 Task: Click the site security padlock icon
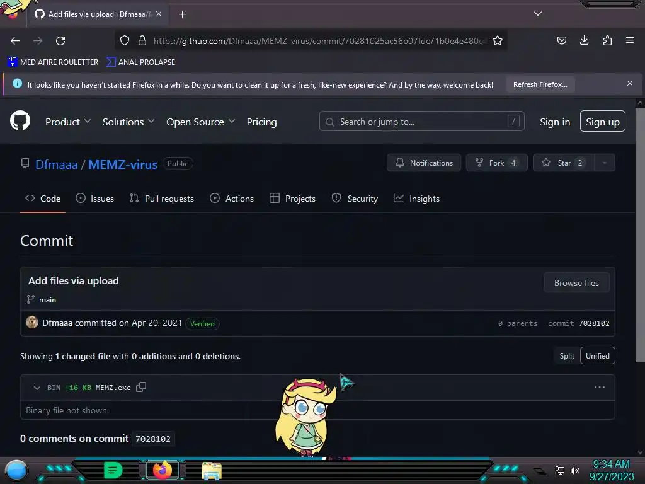[x=142, y=40]
